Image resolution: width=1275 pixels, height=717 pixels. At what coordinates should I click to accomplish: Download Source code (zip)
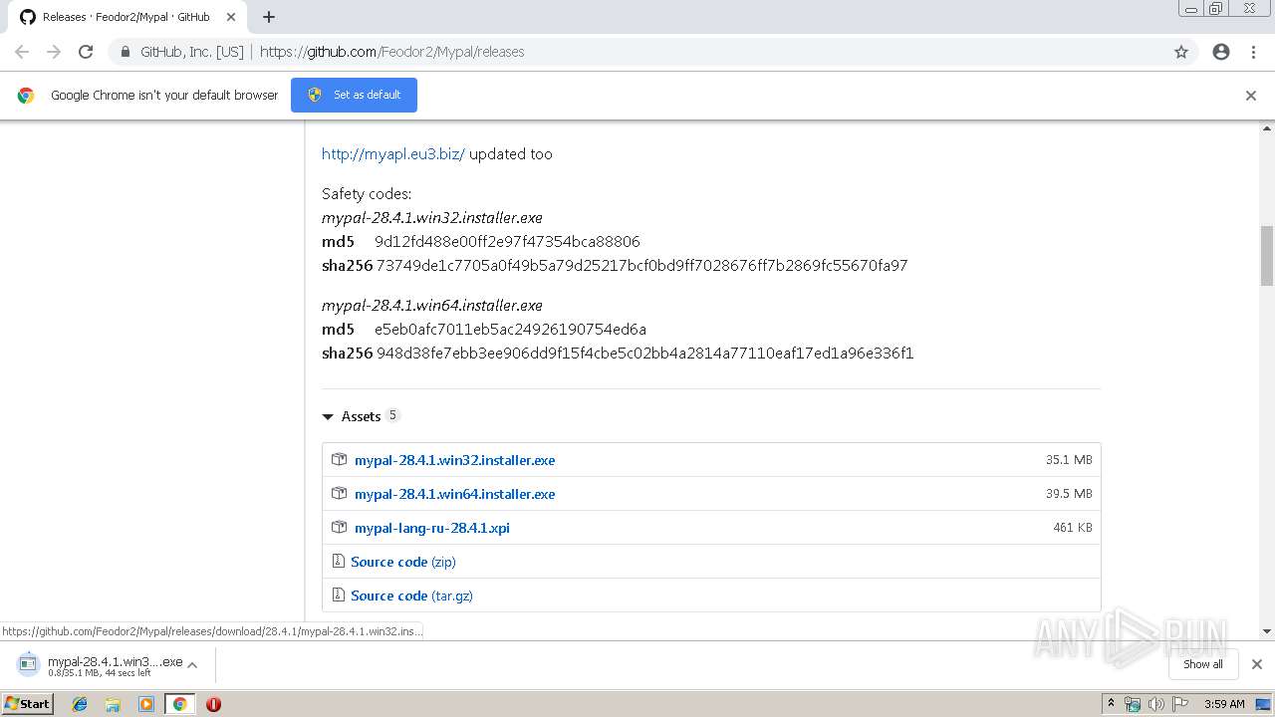403,562
